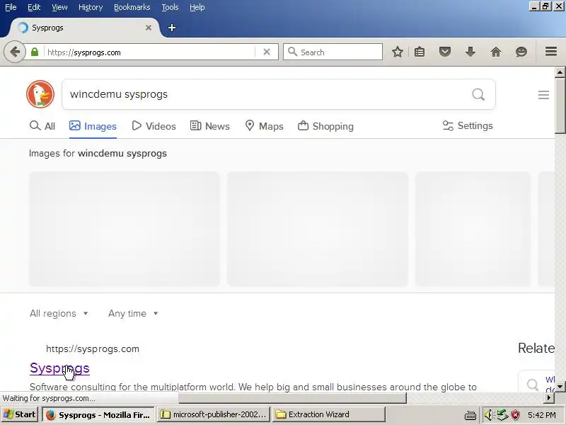This screenshot has height=425, width=566.
Task: Open a new tab with the plus button
Action: tap(172, 28)
